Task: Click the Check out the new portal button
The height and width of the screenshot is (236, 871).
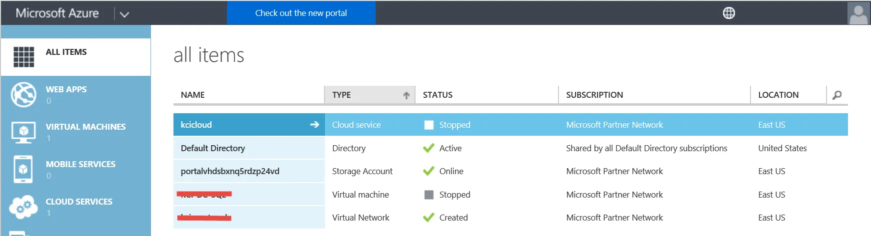Action: point(301,13)
